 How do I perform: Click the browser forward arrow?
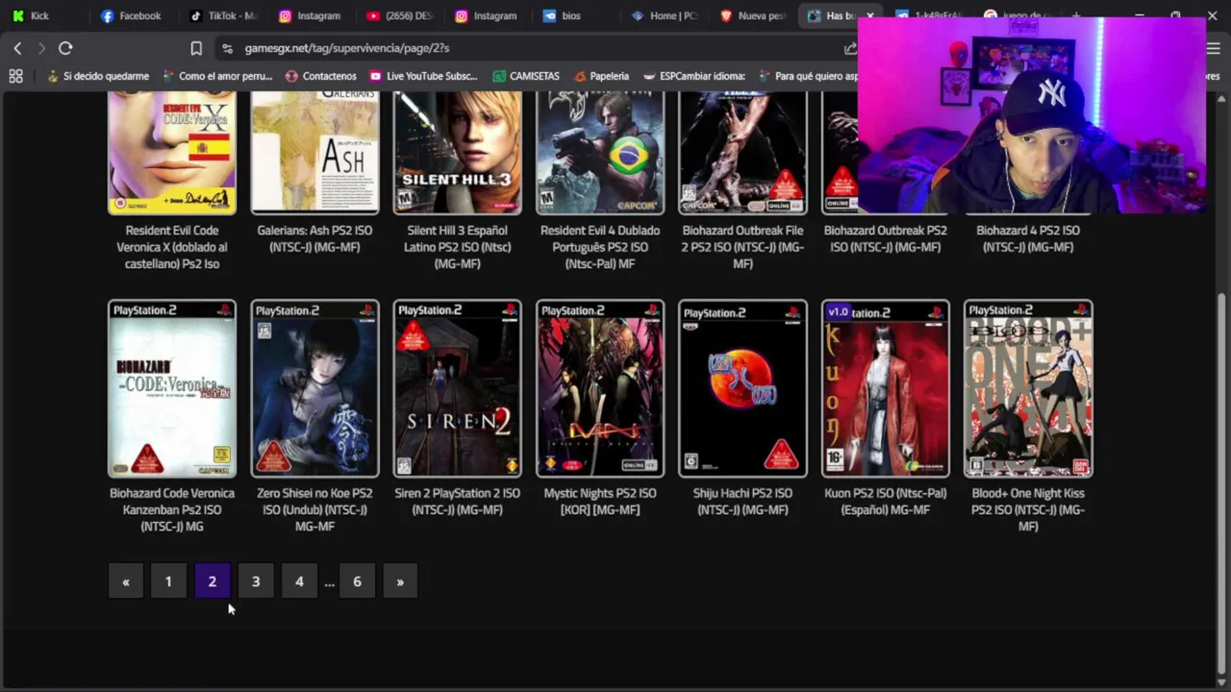click(40, 48)
